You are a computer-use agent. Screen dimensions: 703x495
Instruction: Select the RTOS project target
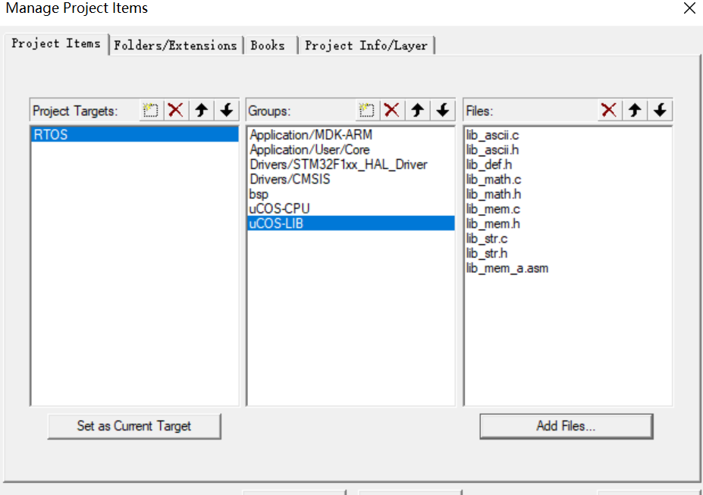point(134,134)
